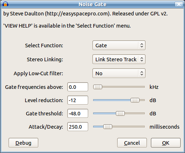Open the Apply Low-Cut filter dropdown

[x=119, y=73]
